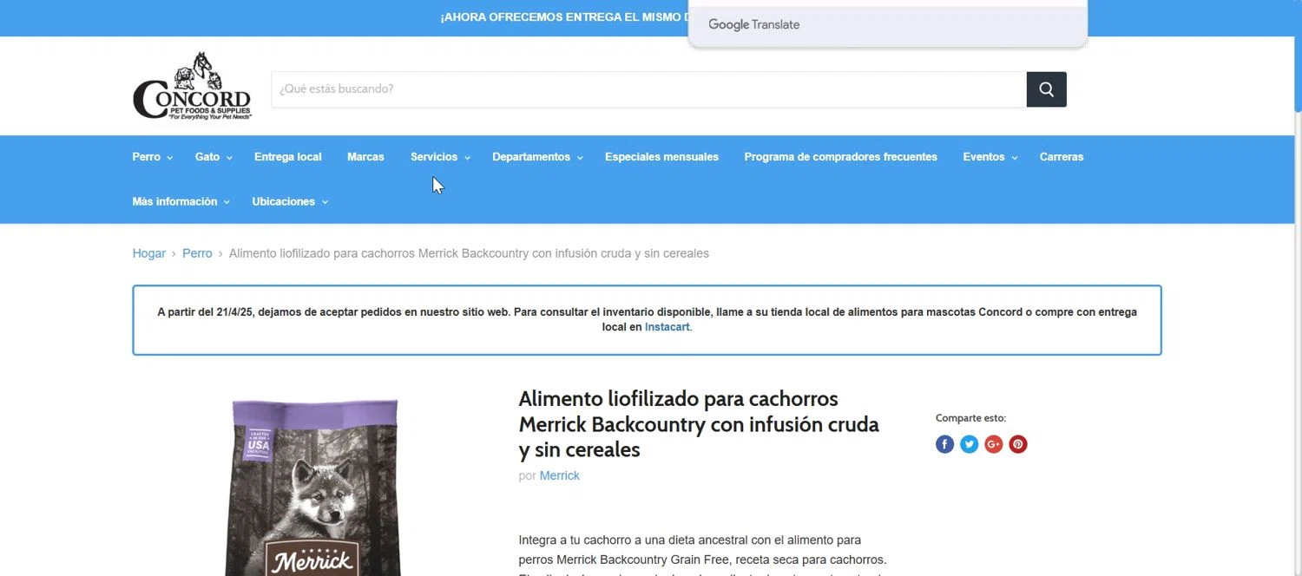The image size is (1302, 576).
Task: Open the Marcas menu item
Action: [365, 157]
